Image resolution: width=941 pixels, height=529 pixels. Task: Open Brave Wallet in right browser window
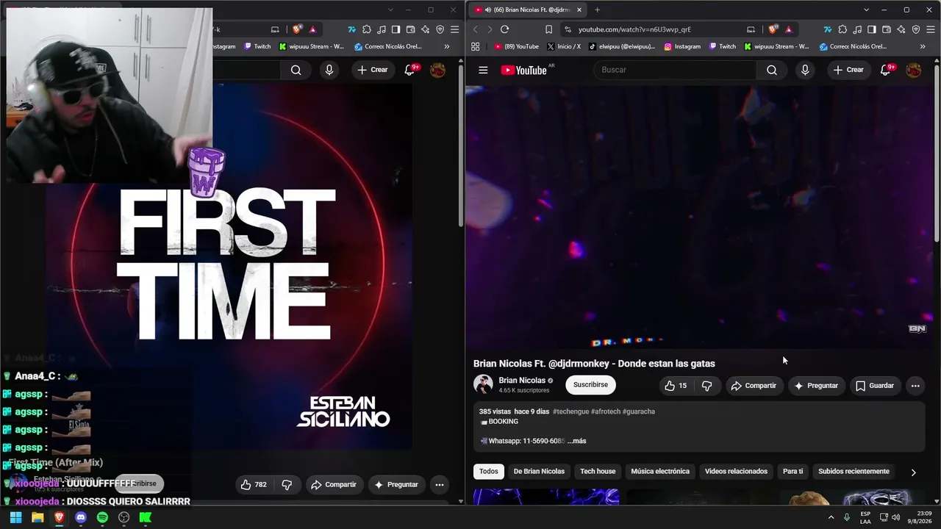coord(887,29)
